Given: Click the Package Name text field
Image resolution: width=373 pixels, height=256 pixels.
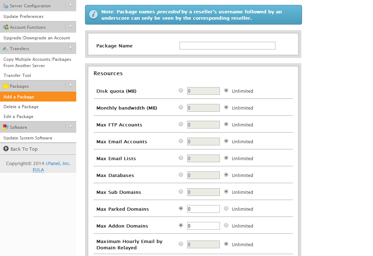Looking at the screenshot, I should click(x=227, y=46).
